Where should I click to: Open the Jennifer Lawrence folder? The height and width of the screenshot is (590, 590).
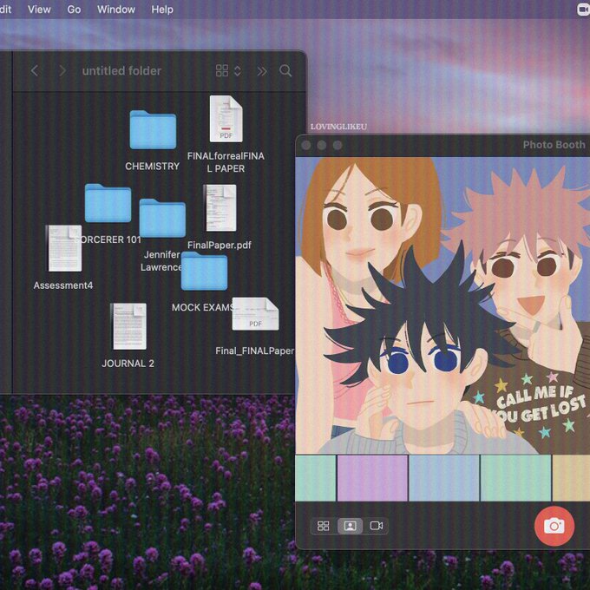tap(162, 219)
